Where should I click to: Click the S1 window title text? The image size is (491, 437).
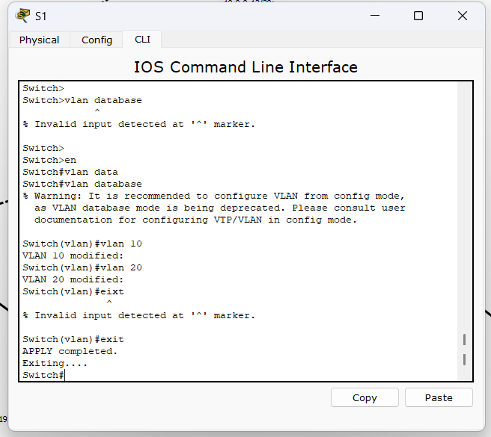pyautogui.click(x=40, y=16)
